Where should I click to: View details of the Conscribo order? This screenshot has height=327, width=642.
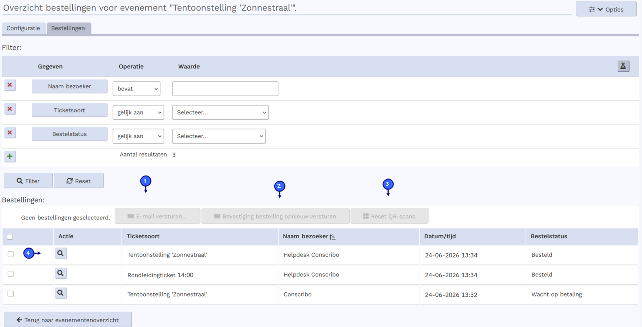point(61,293)
